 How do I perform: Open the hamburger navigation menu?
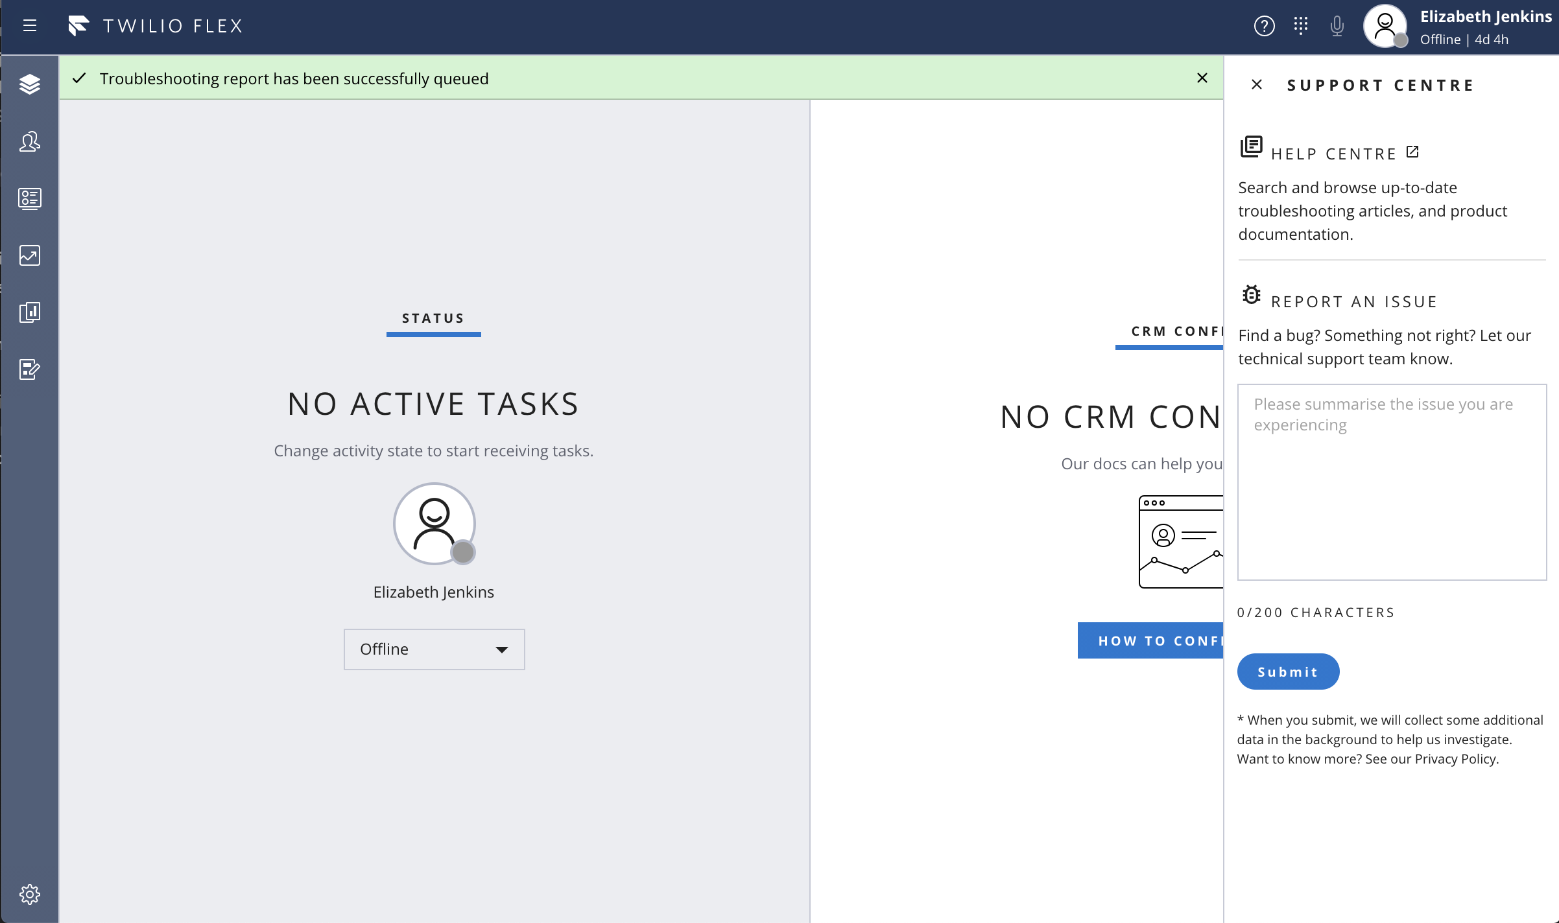pyautogui.click(x=29, y=26)
